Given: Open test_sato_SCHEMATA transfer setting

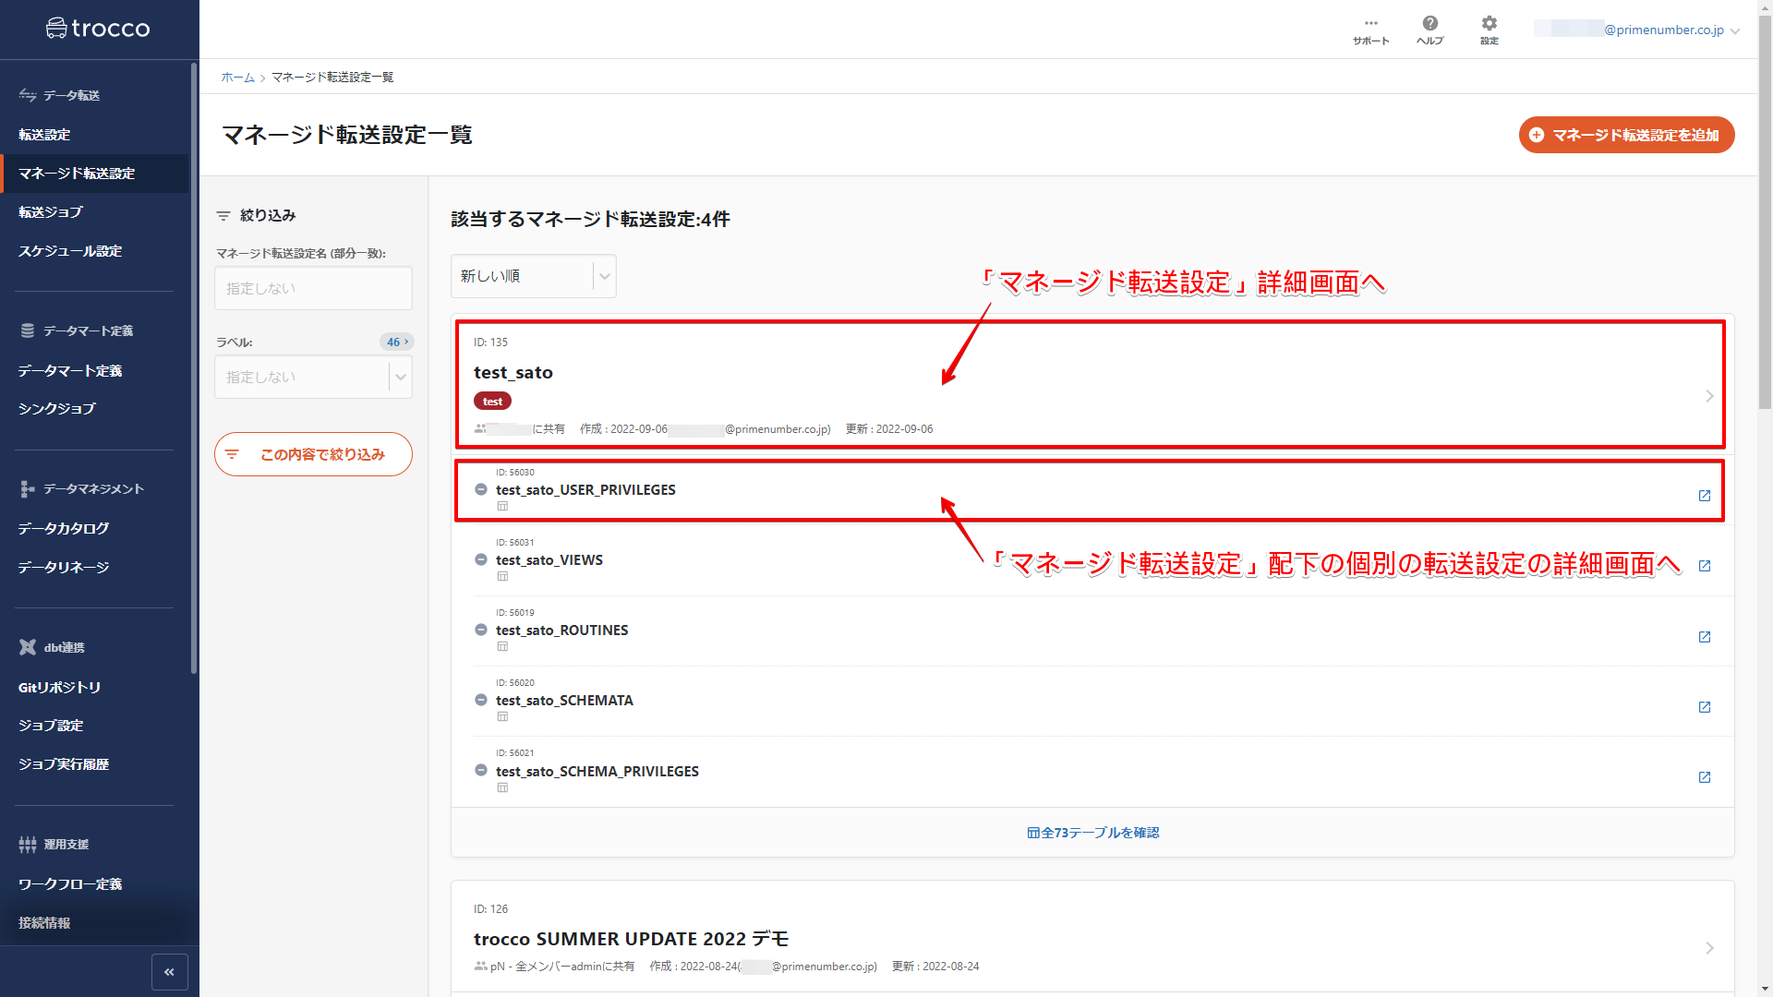Looking at the screenshot, I should (564, 701).
